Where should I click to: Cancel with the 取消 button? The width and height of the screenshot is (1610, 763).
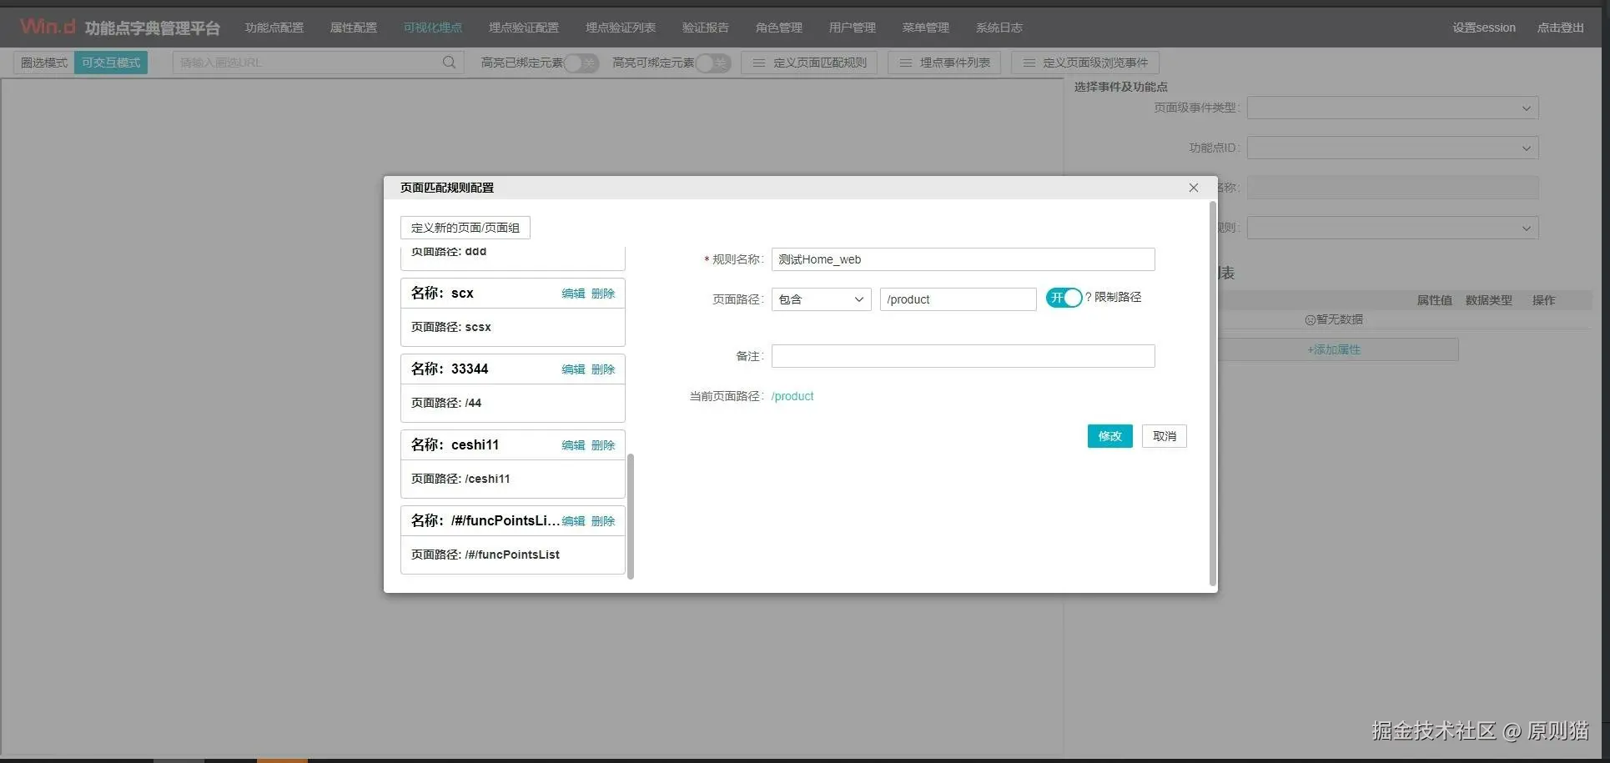pyautogui.click(x=1165, y=436)
